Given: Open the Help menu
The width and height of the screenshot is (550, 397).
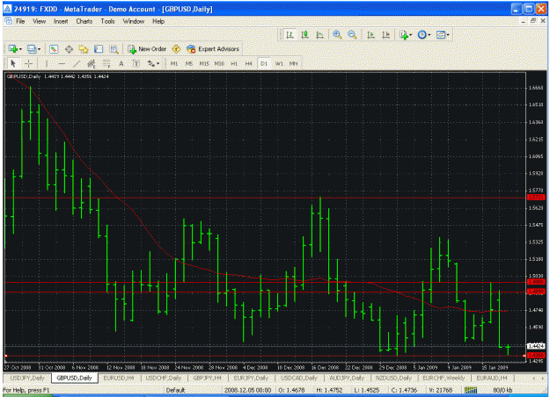Looking at the screenshot, I should coord(158,21).
